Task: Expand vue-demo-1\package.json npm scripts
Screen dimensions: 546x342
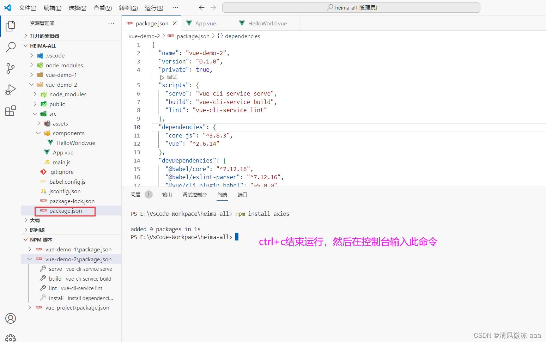Action: 30,249
